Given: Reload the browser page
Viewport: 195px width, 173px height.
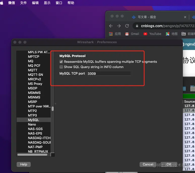Looking at the screenshot, I should click(x=127, y=26).
